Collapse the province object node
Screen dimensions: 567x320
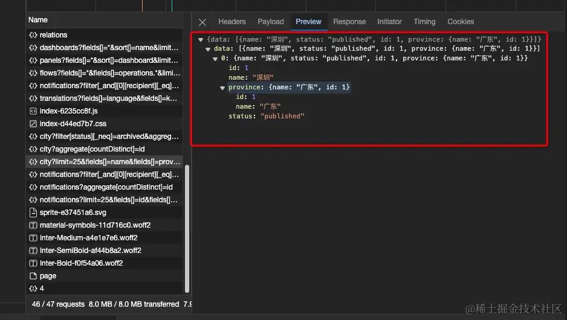(222, 88)
